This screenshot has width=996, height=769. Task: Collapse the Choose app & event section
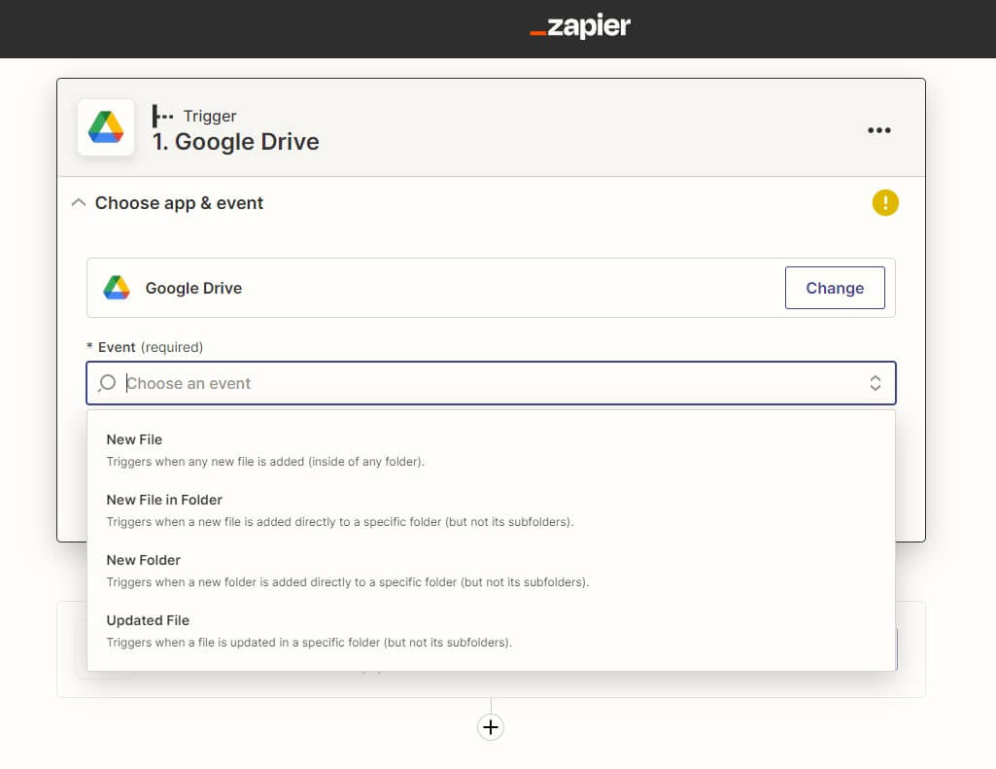pos(79,203)
